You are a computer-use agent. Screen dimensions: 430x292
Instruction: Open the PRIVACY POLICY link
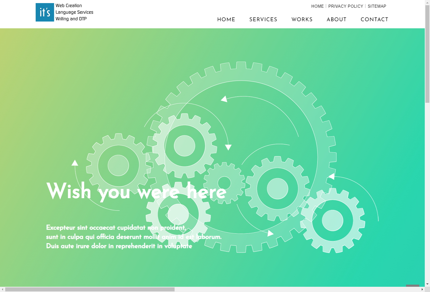(345, 6)
